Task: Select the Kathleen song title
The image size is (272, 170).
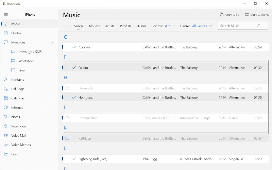Action: point(85,138)
